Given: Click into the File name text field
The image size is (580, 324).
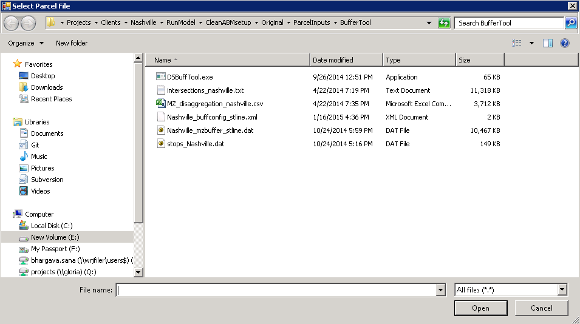Looking at the screenshot, I should pyautogui.click(x=276, y=291).
